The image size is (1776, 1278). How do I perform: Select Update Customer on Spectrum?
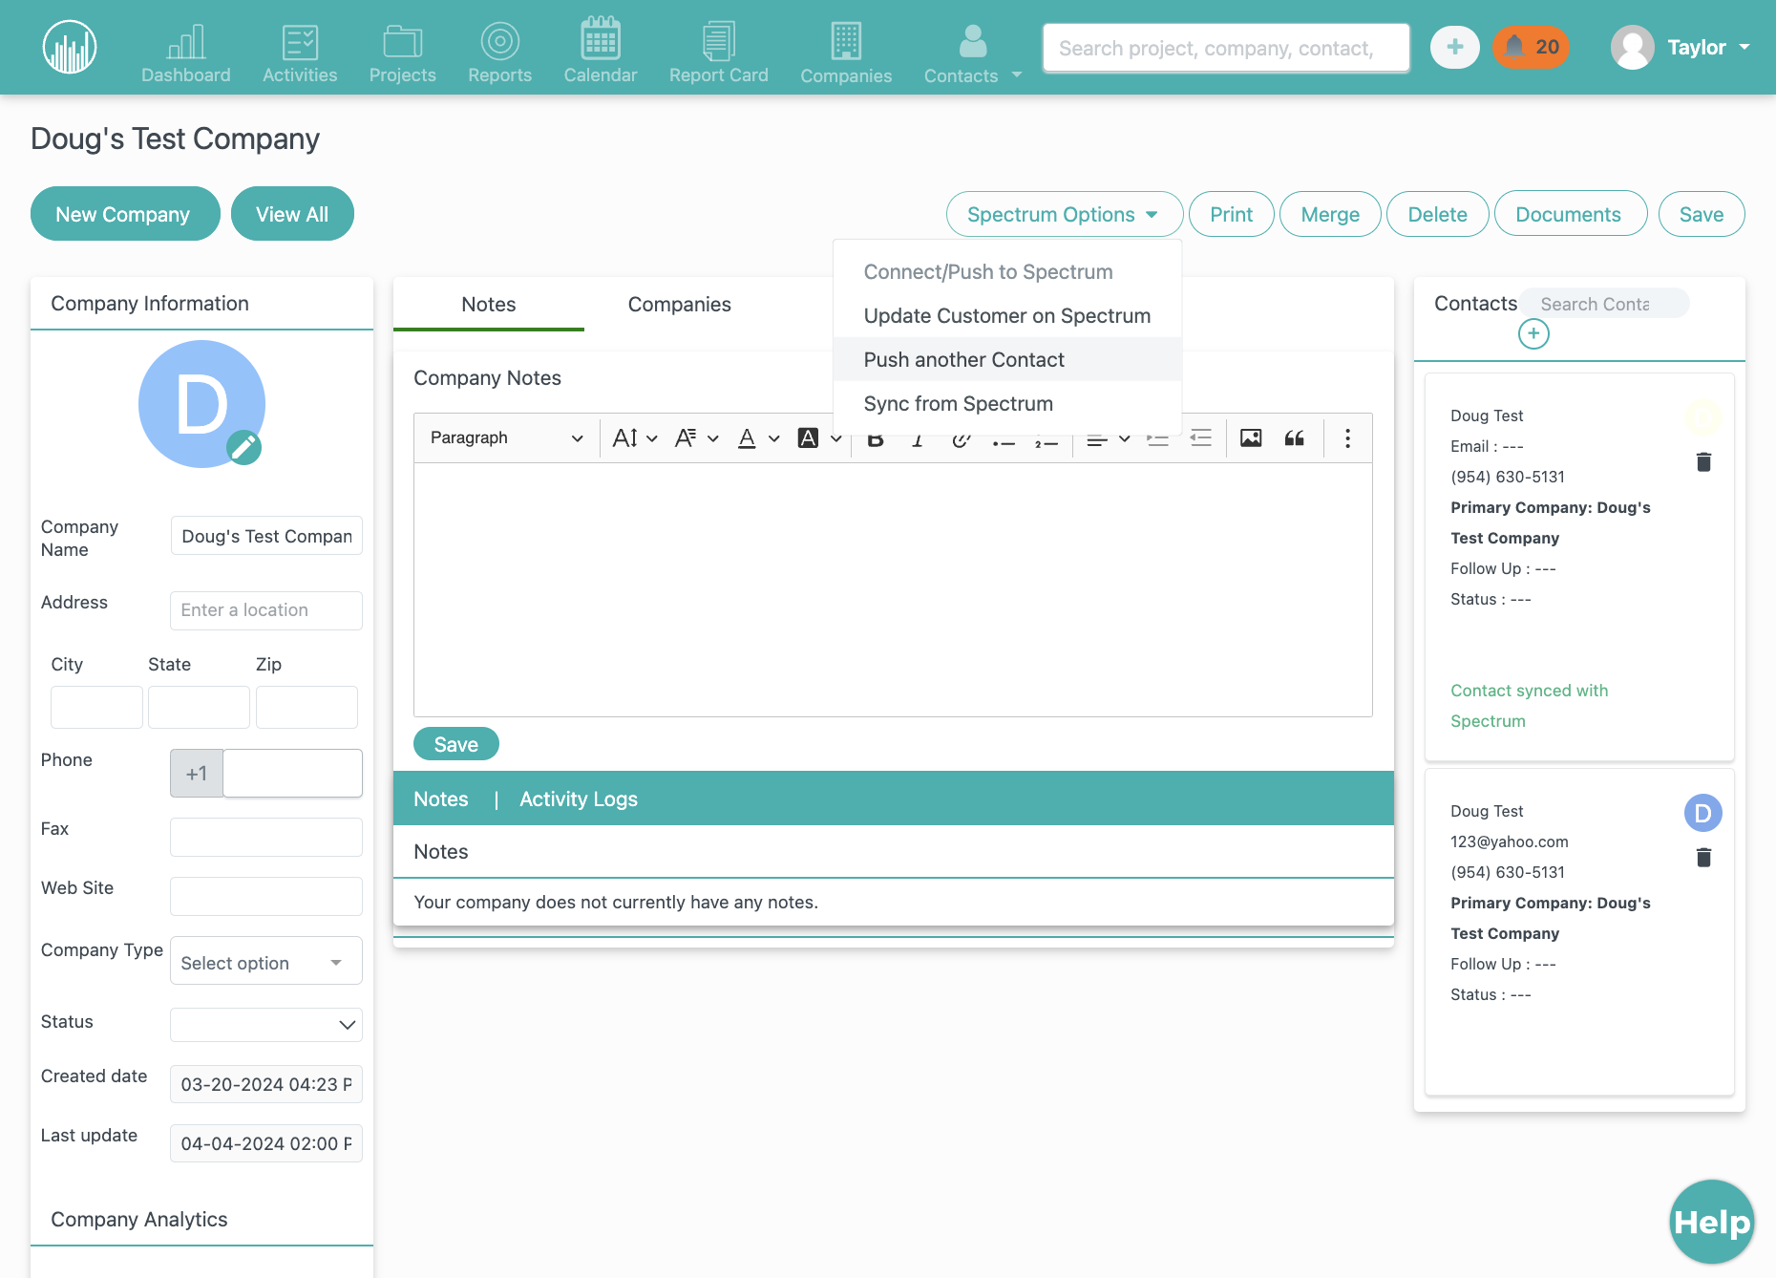[x=1006, y=315]
